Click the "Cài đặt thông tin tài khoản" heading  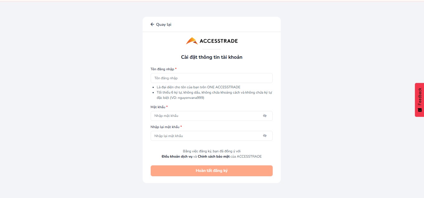pyautogui.click(x=212, y=57)
